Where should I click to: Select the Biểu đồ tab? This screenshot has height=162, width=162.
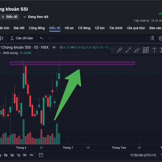pyautogui.click(x=55, y=28)
